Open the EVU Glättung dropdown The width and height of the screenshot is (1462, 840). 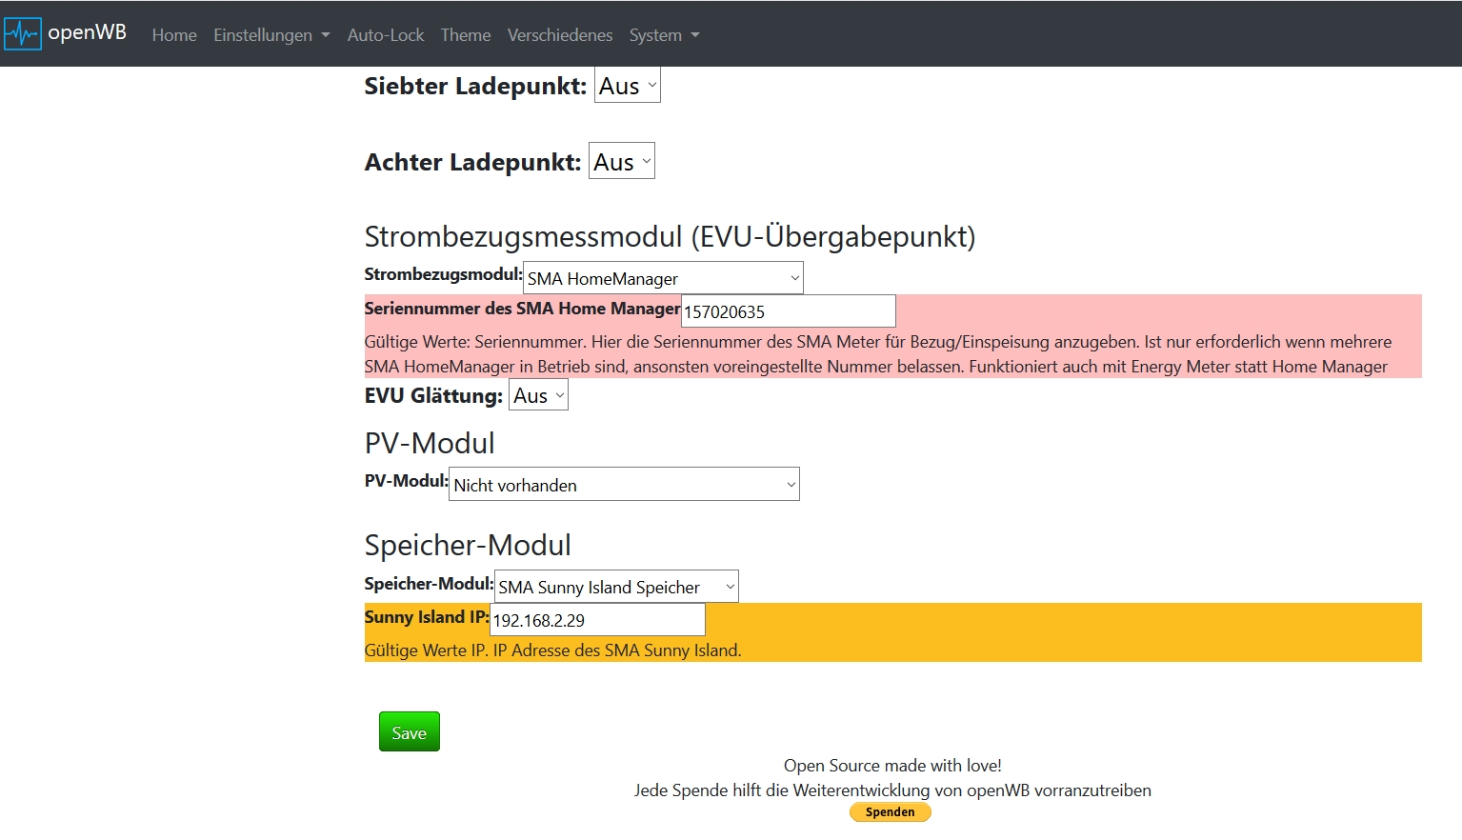pyautogui.click(x=538, y=395)
